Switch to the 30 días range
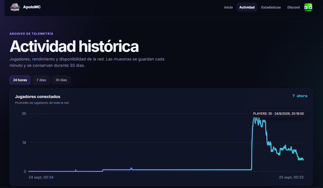The width and height of the screenshot is (323, 188). point(61,80)
